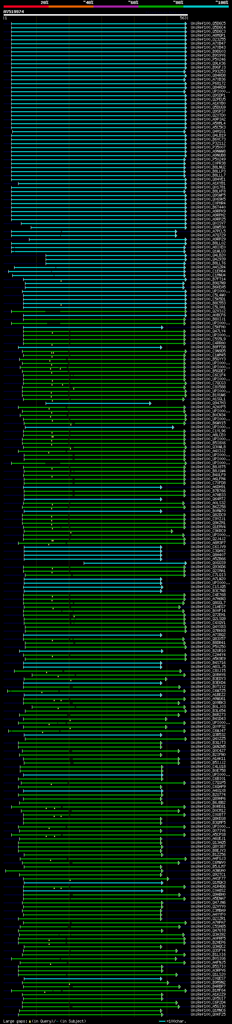The height and width of the screenshot is (1024, 232).
Task: Select hit UniRef100_Q936D6
Action: (208, 567)
